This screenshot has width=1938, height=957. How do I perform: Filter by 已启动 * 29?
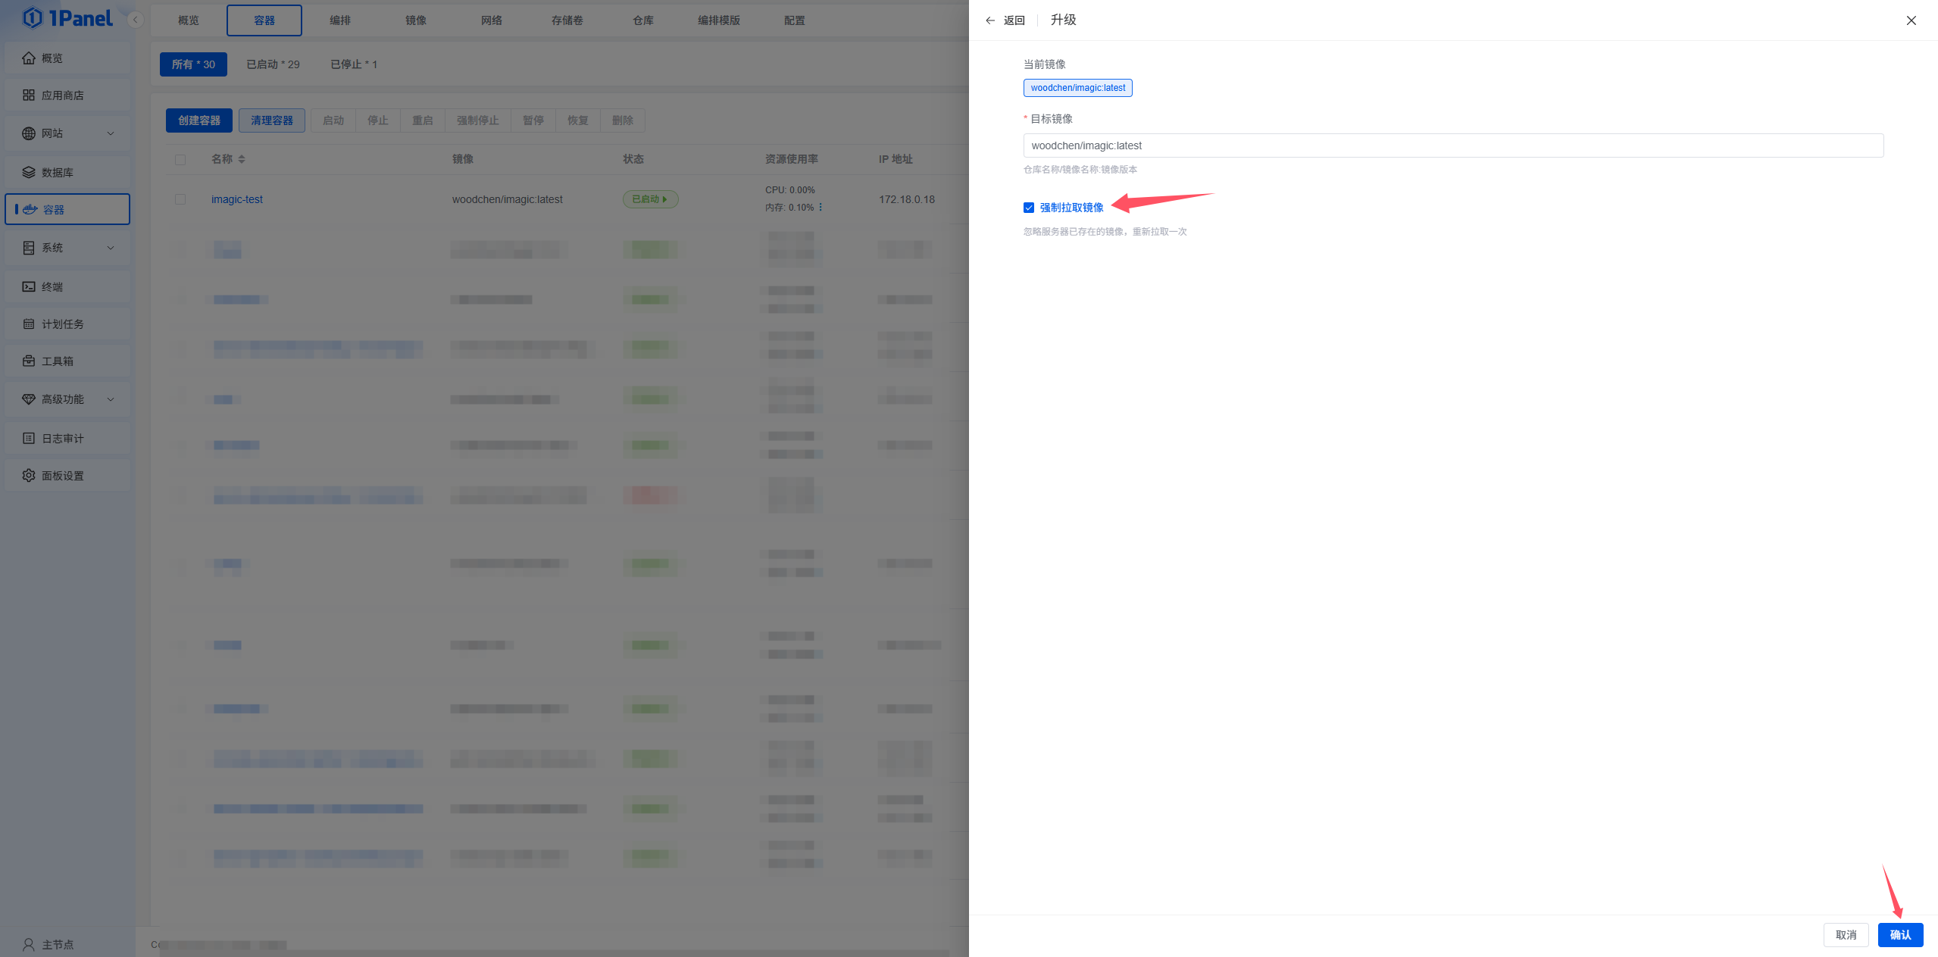click(x=273, y=64)
